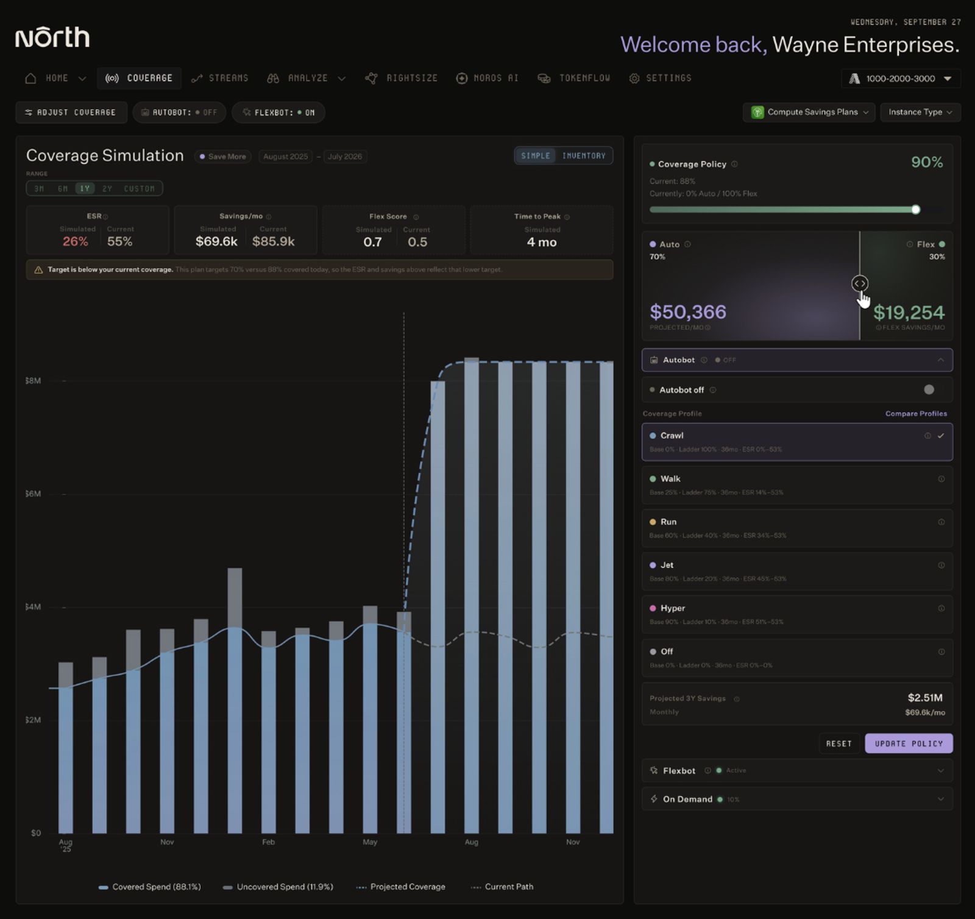Open the Home menu chevron
This screenshot has height=919, width=975.
[x=82, y=79]
